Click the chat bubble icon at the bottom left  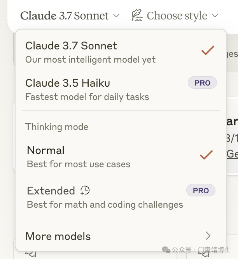[x=31, y=254]
